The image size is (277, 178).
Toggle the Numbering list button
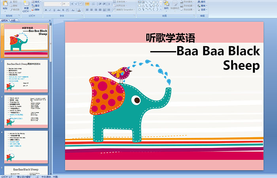click(x=93, y=4)
